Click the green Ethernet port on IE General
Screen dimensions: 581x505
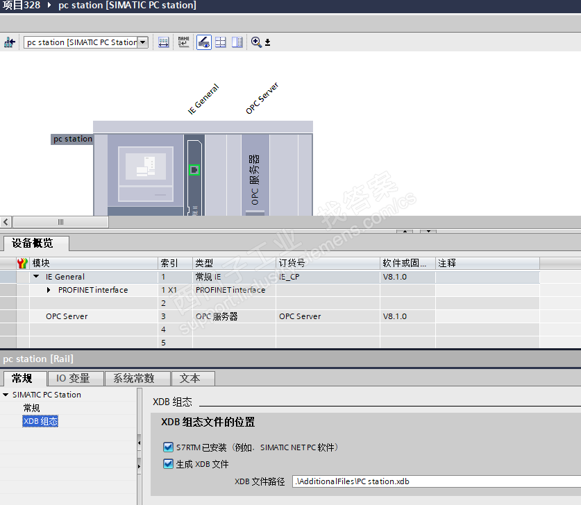pos(194,170)
